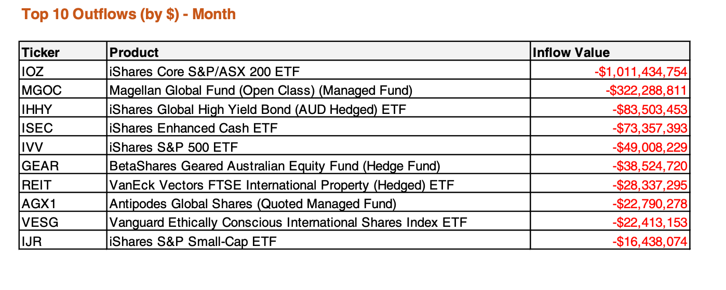Click the MGOC ticker cell
726x290 pixels.
(63, 90)
